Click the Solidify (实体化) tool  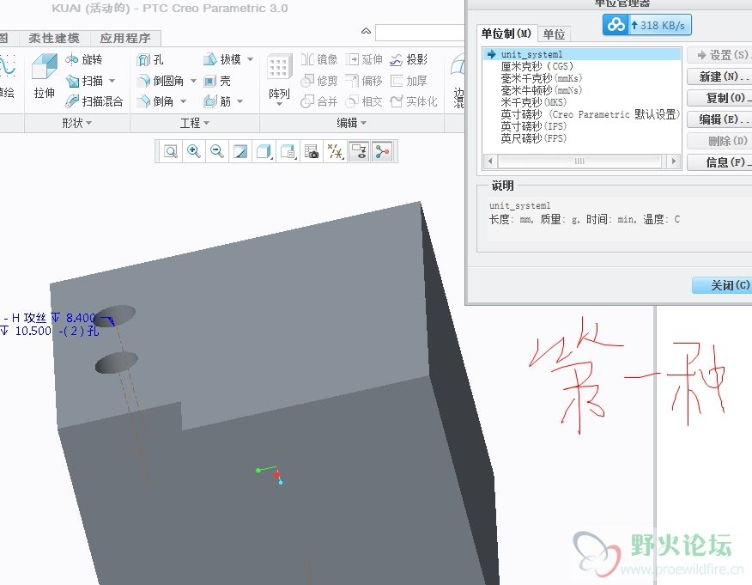pos(414,101)
